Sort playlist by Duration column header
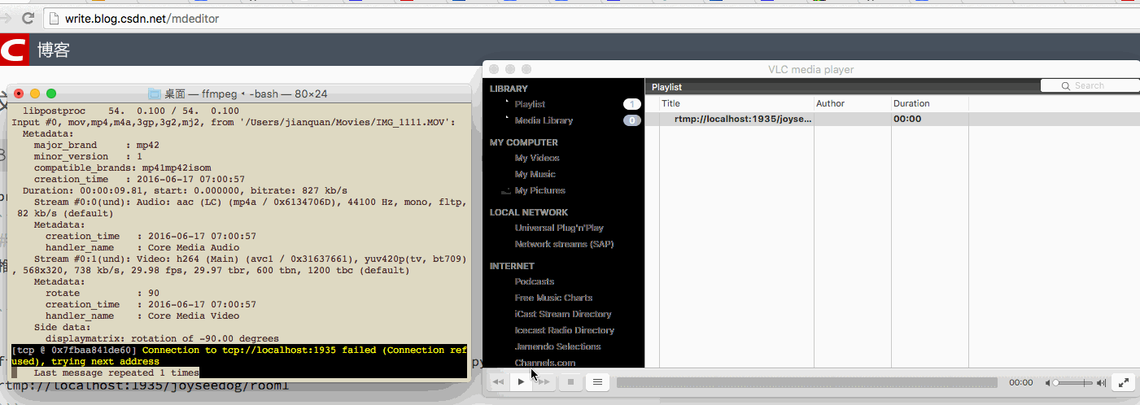Image resolution: width=1140 pixels, height=405 pixels. coord(930,103)
